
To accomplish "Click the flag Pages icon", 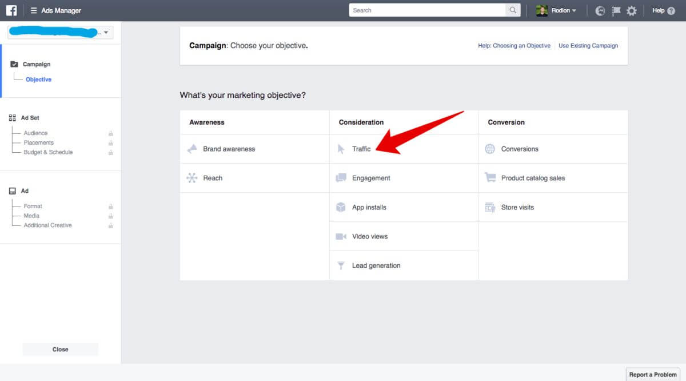I will pyautogui.click(x=616, y=10).
